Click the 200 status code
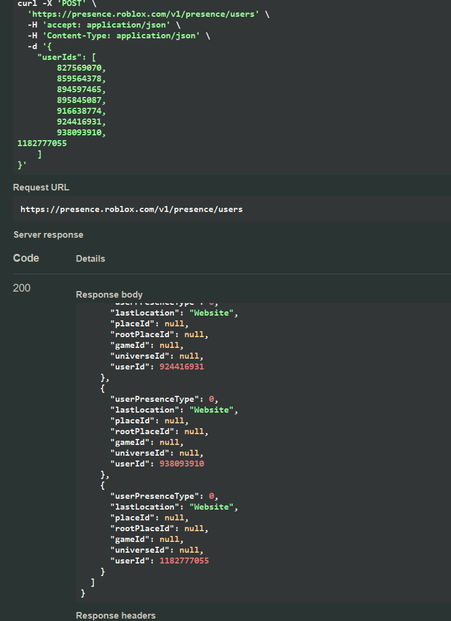The height and width of the screenshot is (621, 451). pyautogui.click(x=22, y=288)
